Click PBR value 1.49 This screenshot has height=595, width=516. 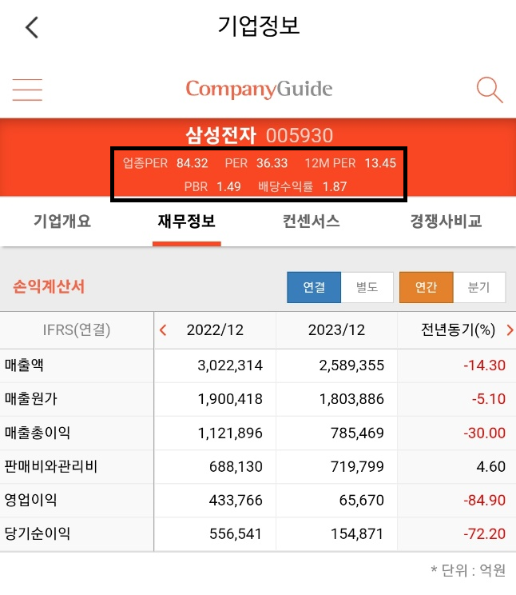(228, 186)
